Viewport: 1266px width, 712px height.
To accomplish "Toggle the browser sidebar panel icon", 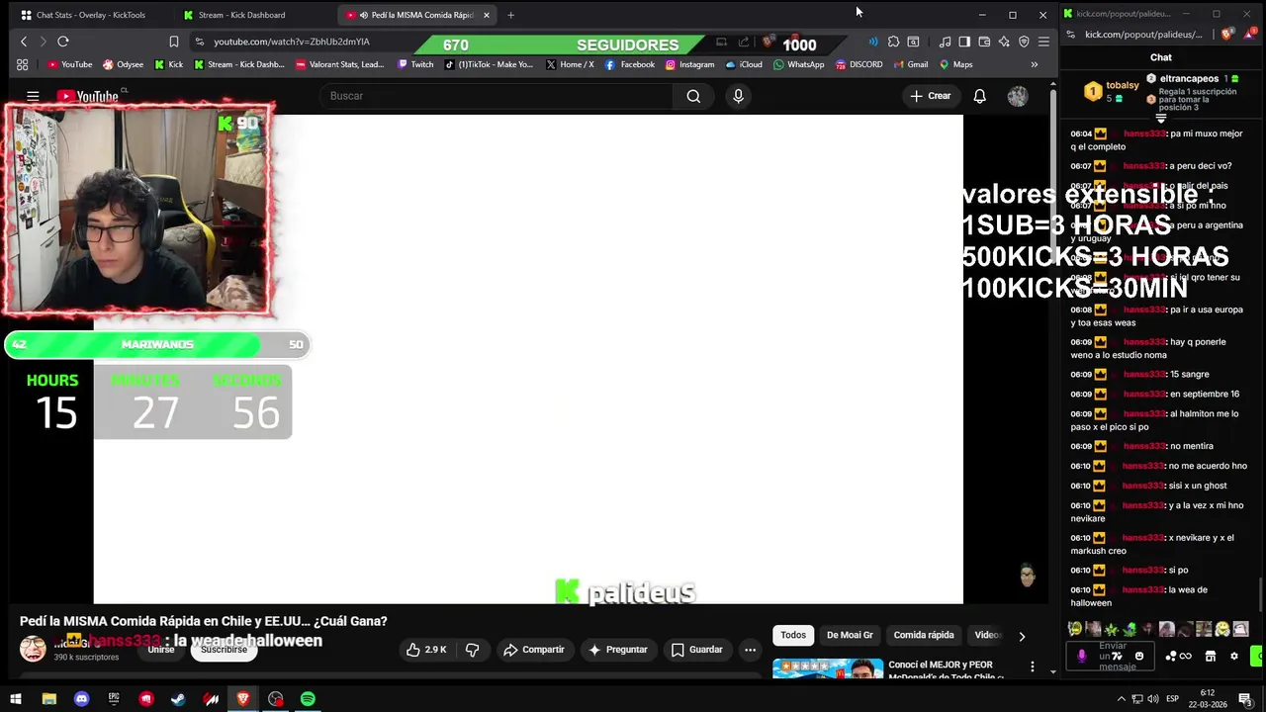I will (964, 42).
